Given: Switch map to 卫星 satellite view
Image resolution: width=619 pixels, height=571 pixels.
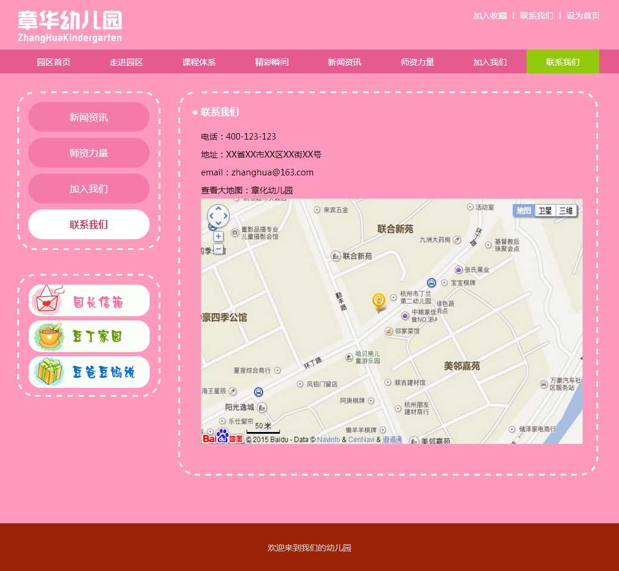Looking at the screenshot, I should pos(545,211).
